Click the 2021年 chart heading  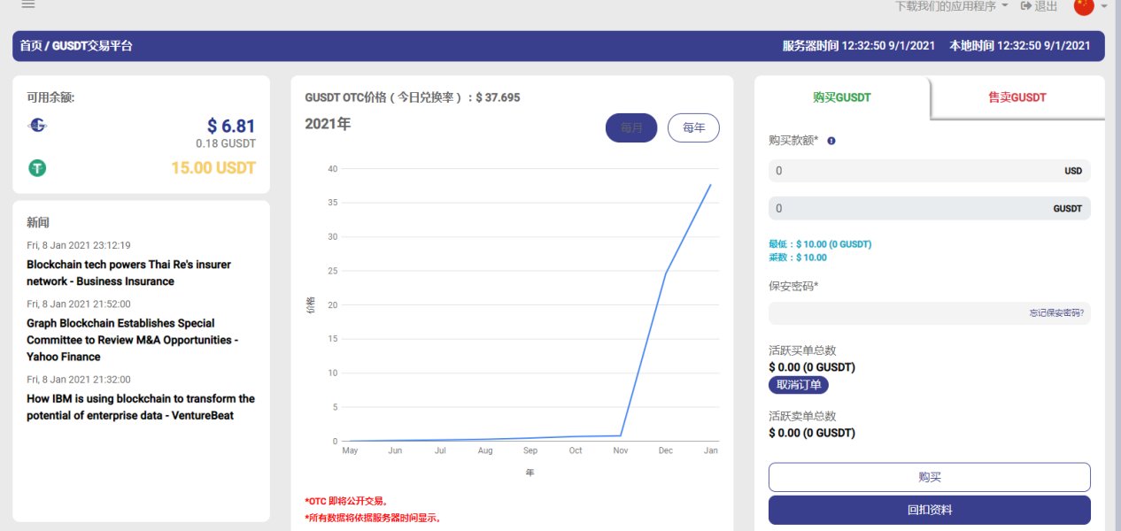point(328,124)
